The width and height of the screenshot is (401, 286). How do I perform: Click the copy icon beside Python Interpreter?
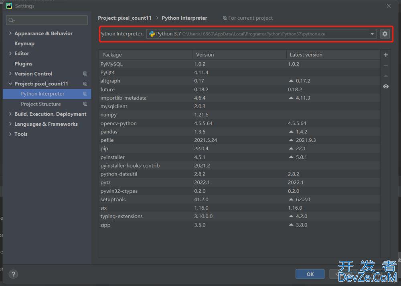click(85, 94)
